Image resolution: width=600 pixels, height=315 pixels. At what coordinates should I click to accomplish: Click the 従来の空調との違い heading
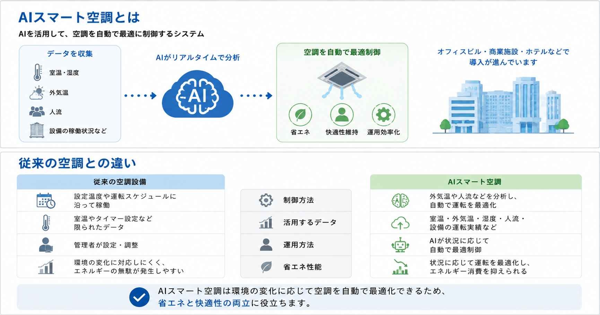coord(77,163)
